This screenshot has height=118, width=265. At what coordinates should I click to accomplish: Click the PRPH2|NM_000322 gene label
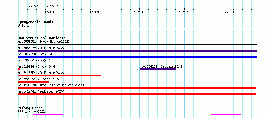[31, 111]
